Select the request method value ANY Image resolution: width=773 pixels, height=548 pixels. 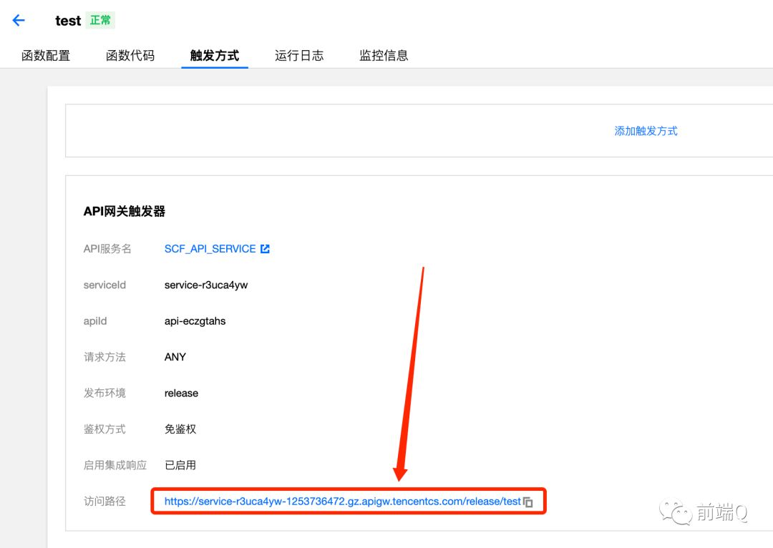[x=175, y=357]
